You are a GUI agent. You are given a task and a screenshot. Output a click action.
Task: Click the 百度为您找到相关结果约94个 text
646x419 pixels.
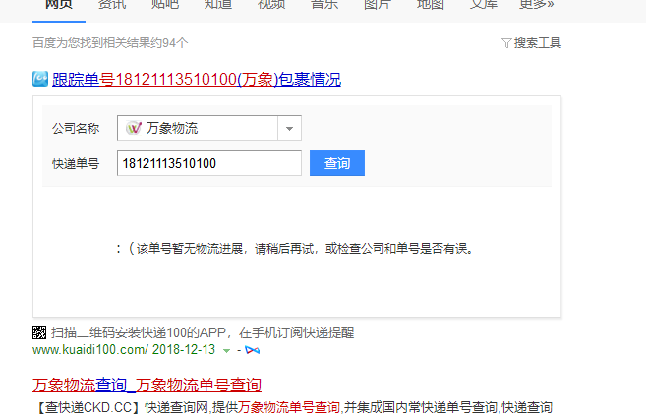[110, 43]
